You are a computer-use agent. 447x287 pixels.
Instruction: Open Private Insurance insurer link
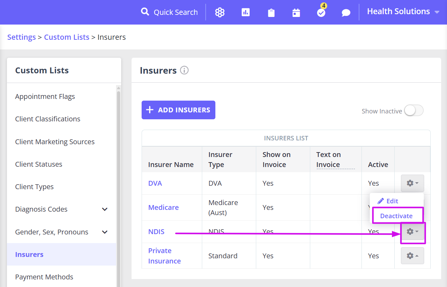164,256
